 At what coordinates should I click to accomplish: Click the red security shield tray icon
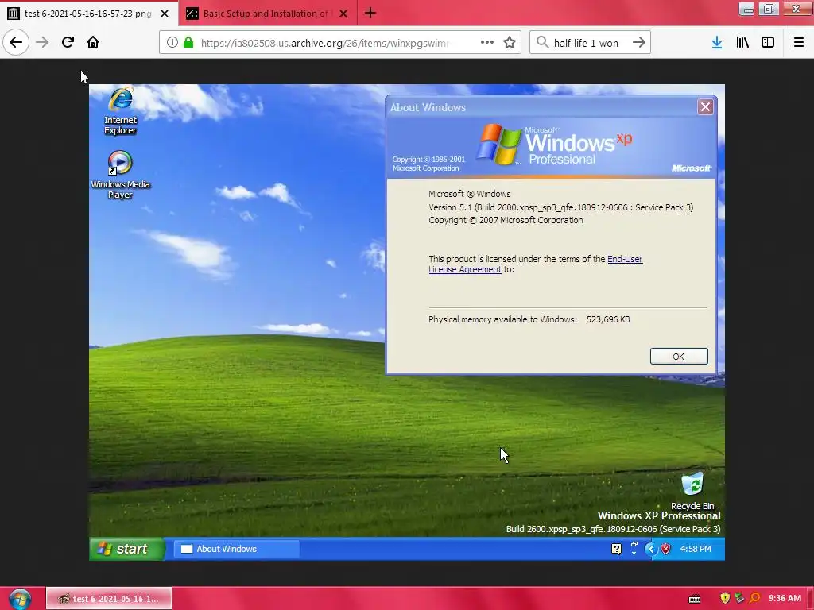(666, 549)
